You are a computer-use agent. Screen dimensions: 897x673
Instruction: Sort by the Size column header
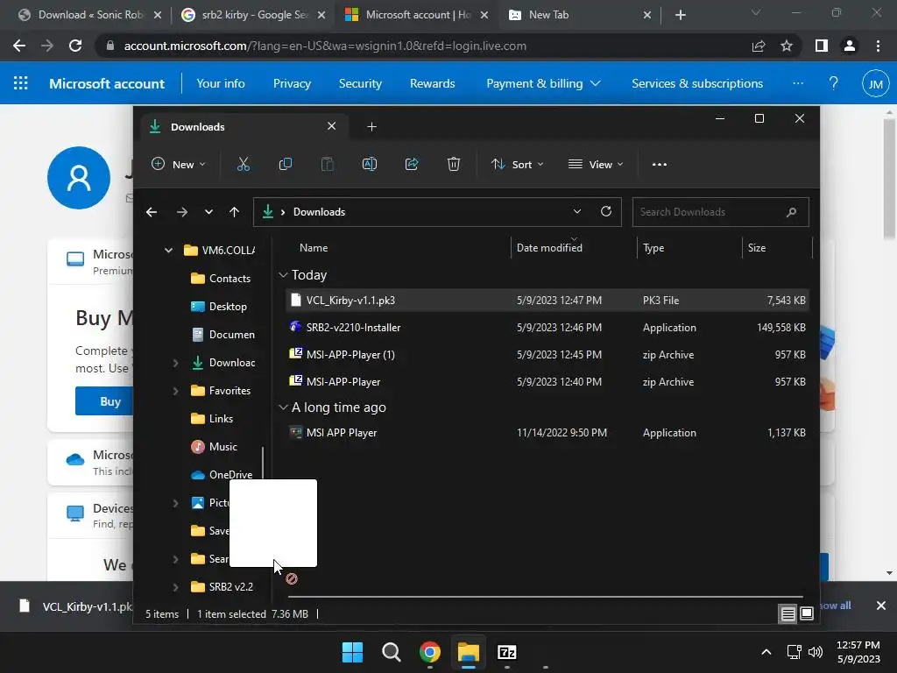pyautogui.click(x=757, y=248)
